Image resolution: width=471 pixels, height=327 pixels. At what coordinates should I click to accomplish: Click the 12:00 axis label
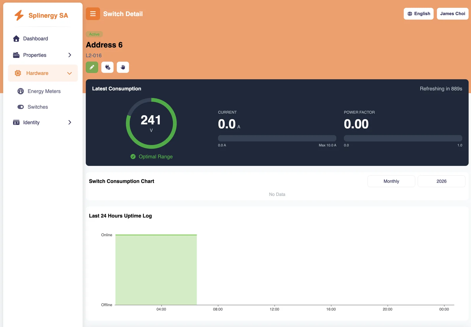274,309
